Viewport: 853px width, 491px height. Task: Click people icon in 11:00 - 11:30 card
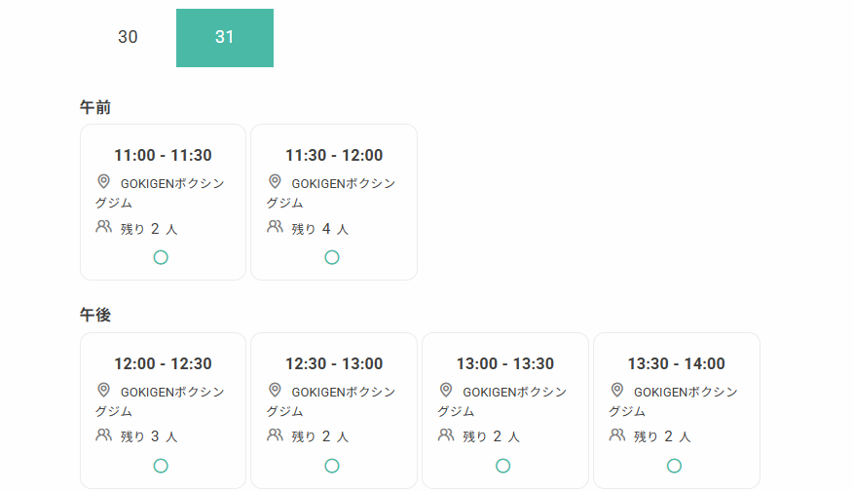103,226
